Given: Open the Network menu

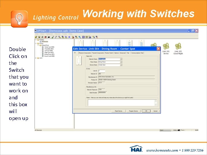Looking at the screenshot, I should [x=49, y=34].
